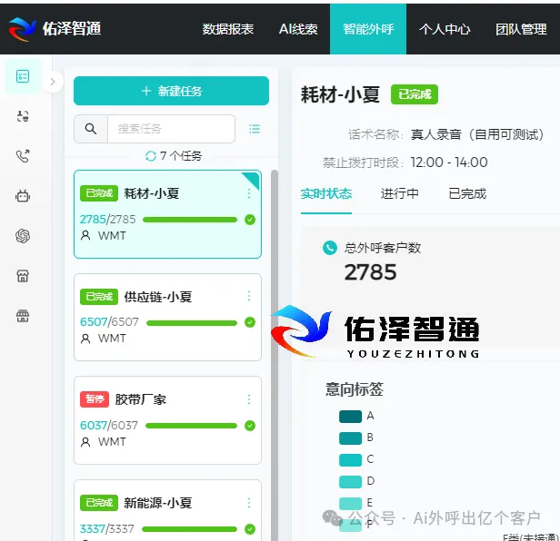
Task: Click the task list vertical scrollbar
Action: tap(275, 355)
